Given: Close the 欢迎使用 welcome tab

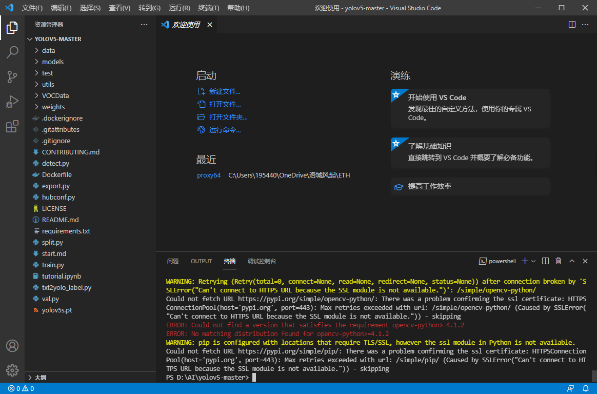Looking at the screenshot, I should (210, 25).
